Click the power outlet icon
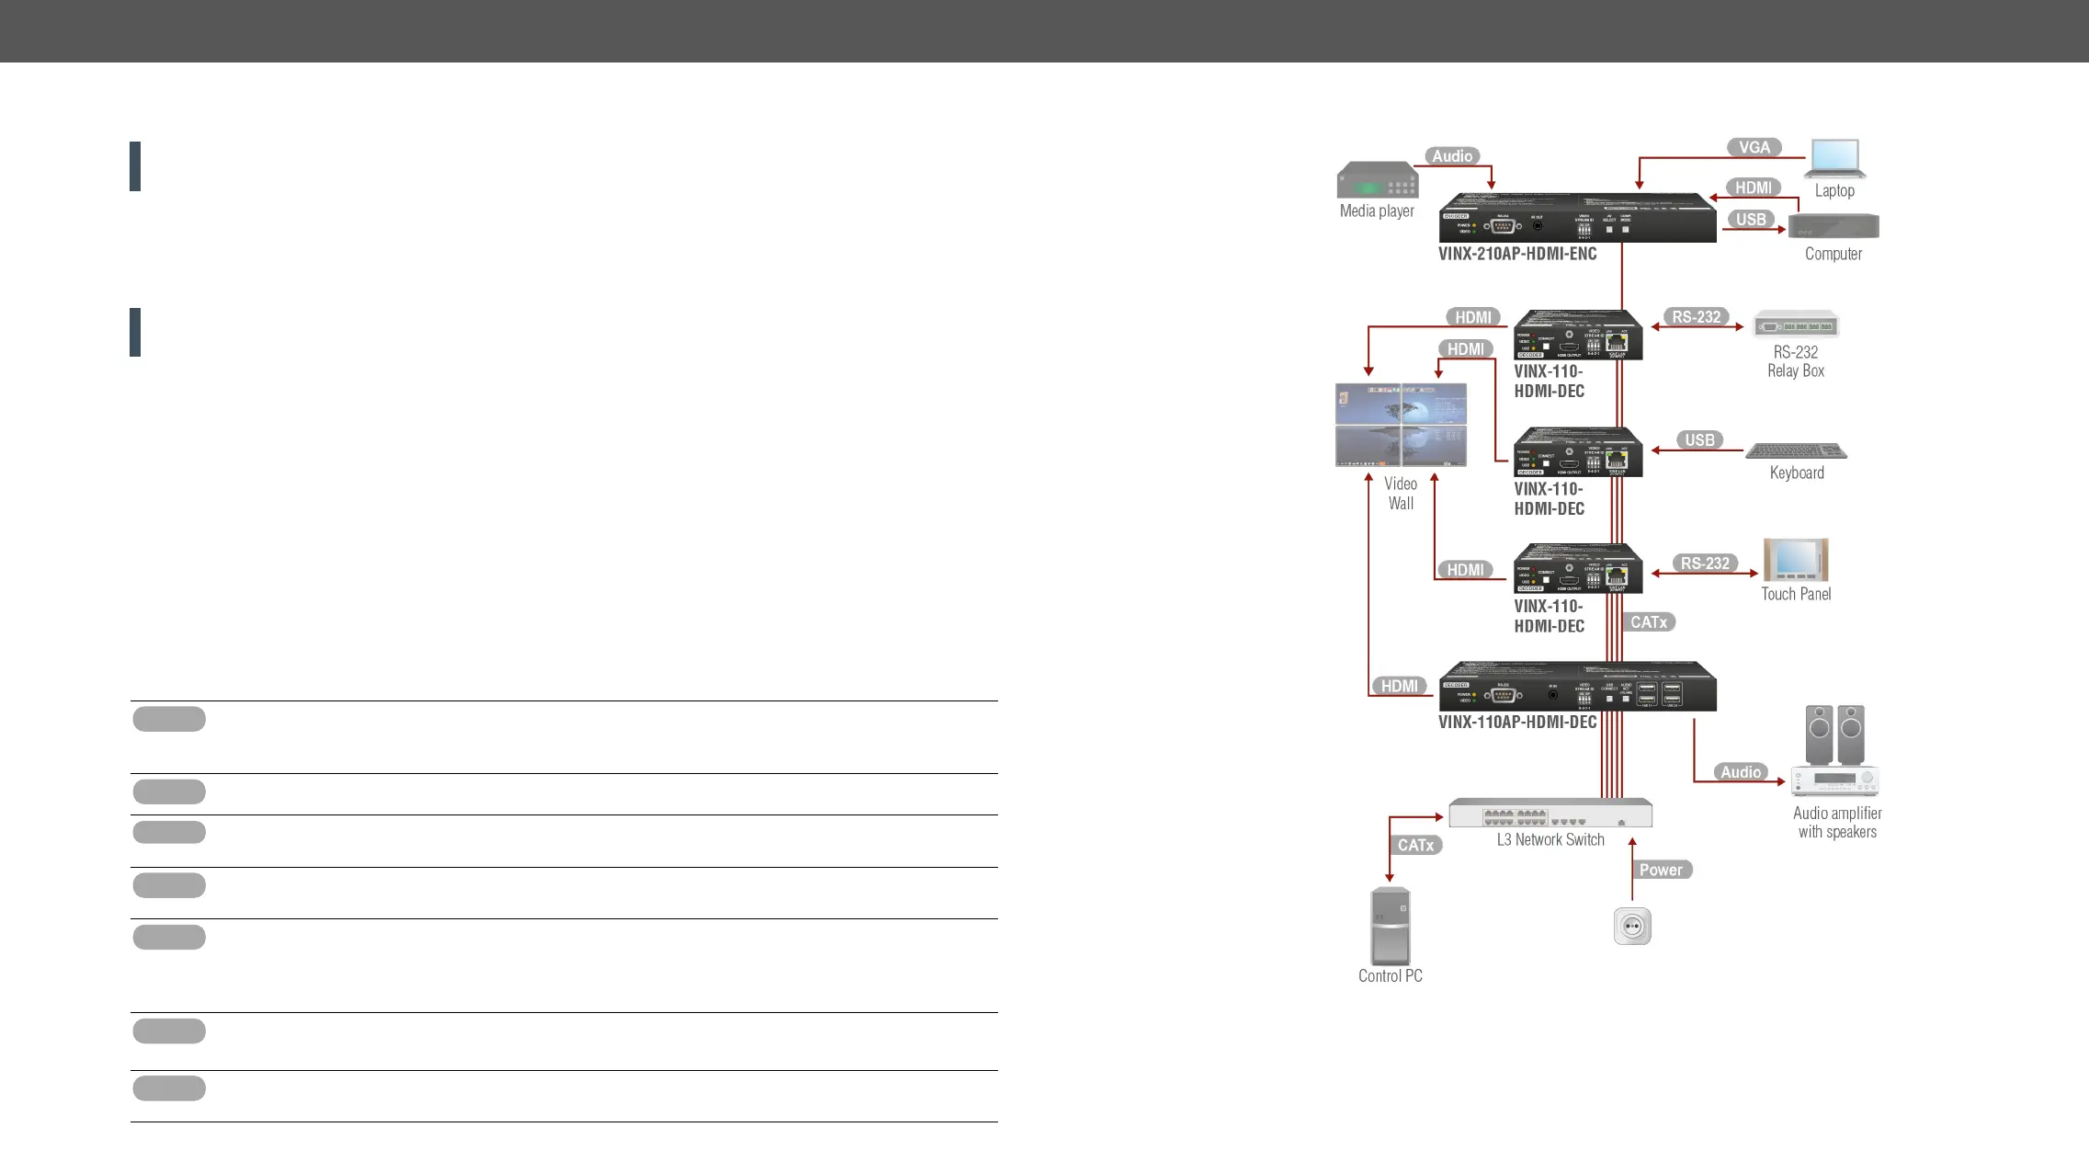Viewport: 2089px width, 1173px height. [1632, 926]
